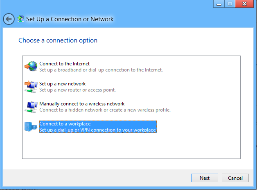Image resolution: width=257 pixels, height=190 pixels.
Task: Choose the Set up a new network option
Action: click(62, 84)
